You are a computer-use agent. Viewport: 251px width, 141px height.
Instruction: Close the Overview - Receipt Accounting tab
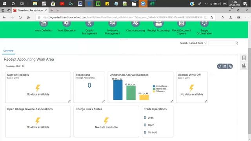coord(46,11)
